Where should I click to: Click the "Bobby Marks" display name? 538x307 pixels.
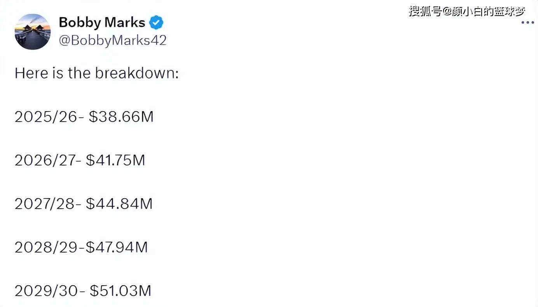(102, 23)
